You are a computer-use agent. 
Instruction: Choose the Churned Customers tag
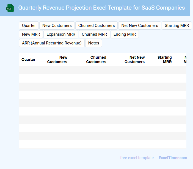click(x=96, y=26)
